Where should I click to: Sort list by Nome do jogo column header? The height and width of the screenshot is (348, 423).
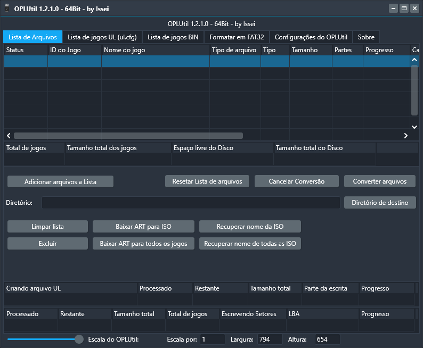click(155, 50)
